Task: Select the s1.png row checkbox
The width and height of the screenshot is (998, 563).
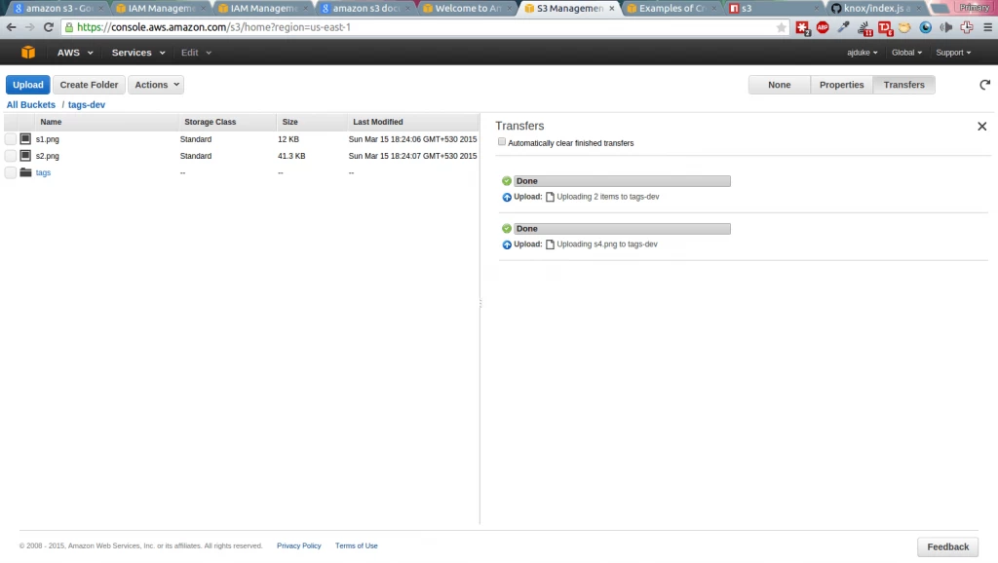Action: [x=10, y=138]
